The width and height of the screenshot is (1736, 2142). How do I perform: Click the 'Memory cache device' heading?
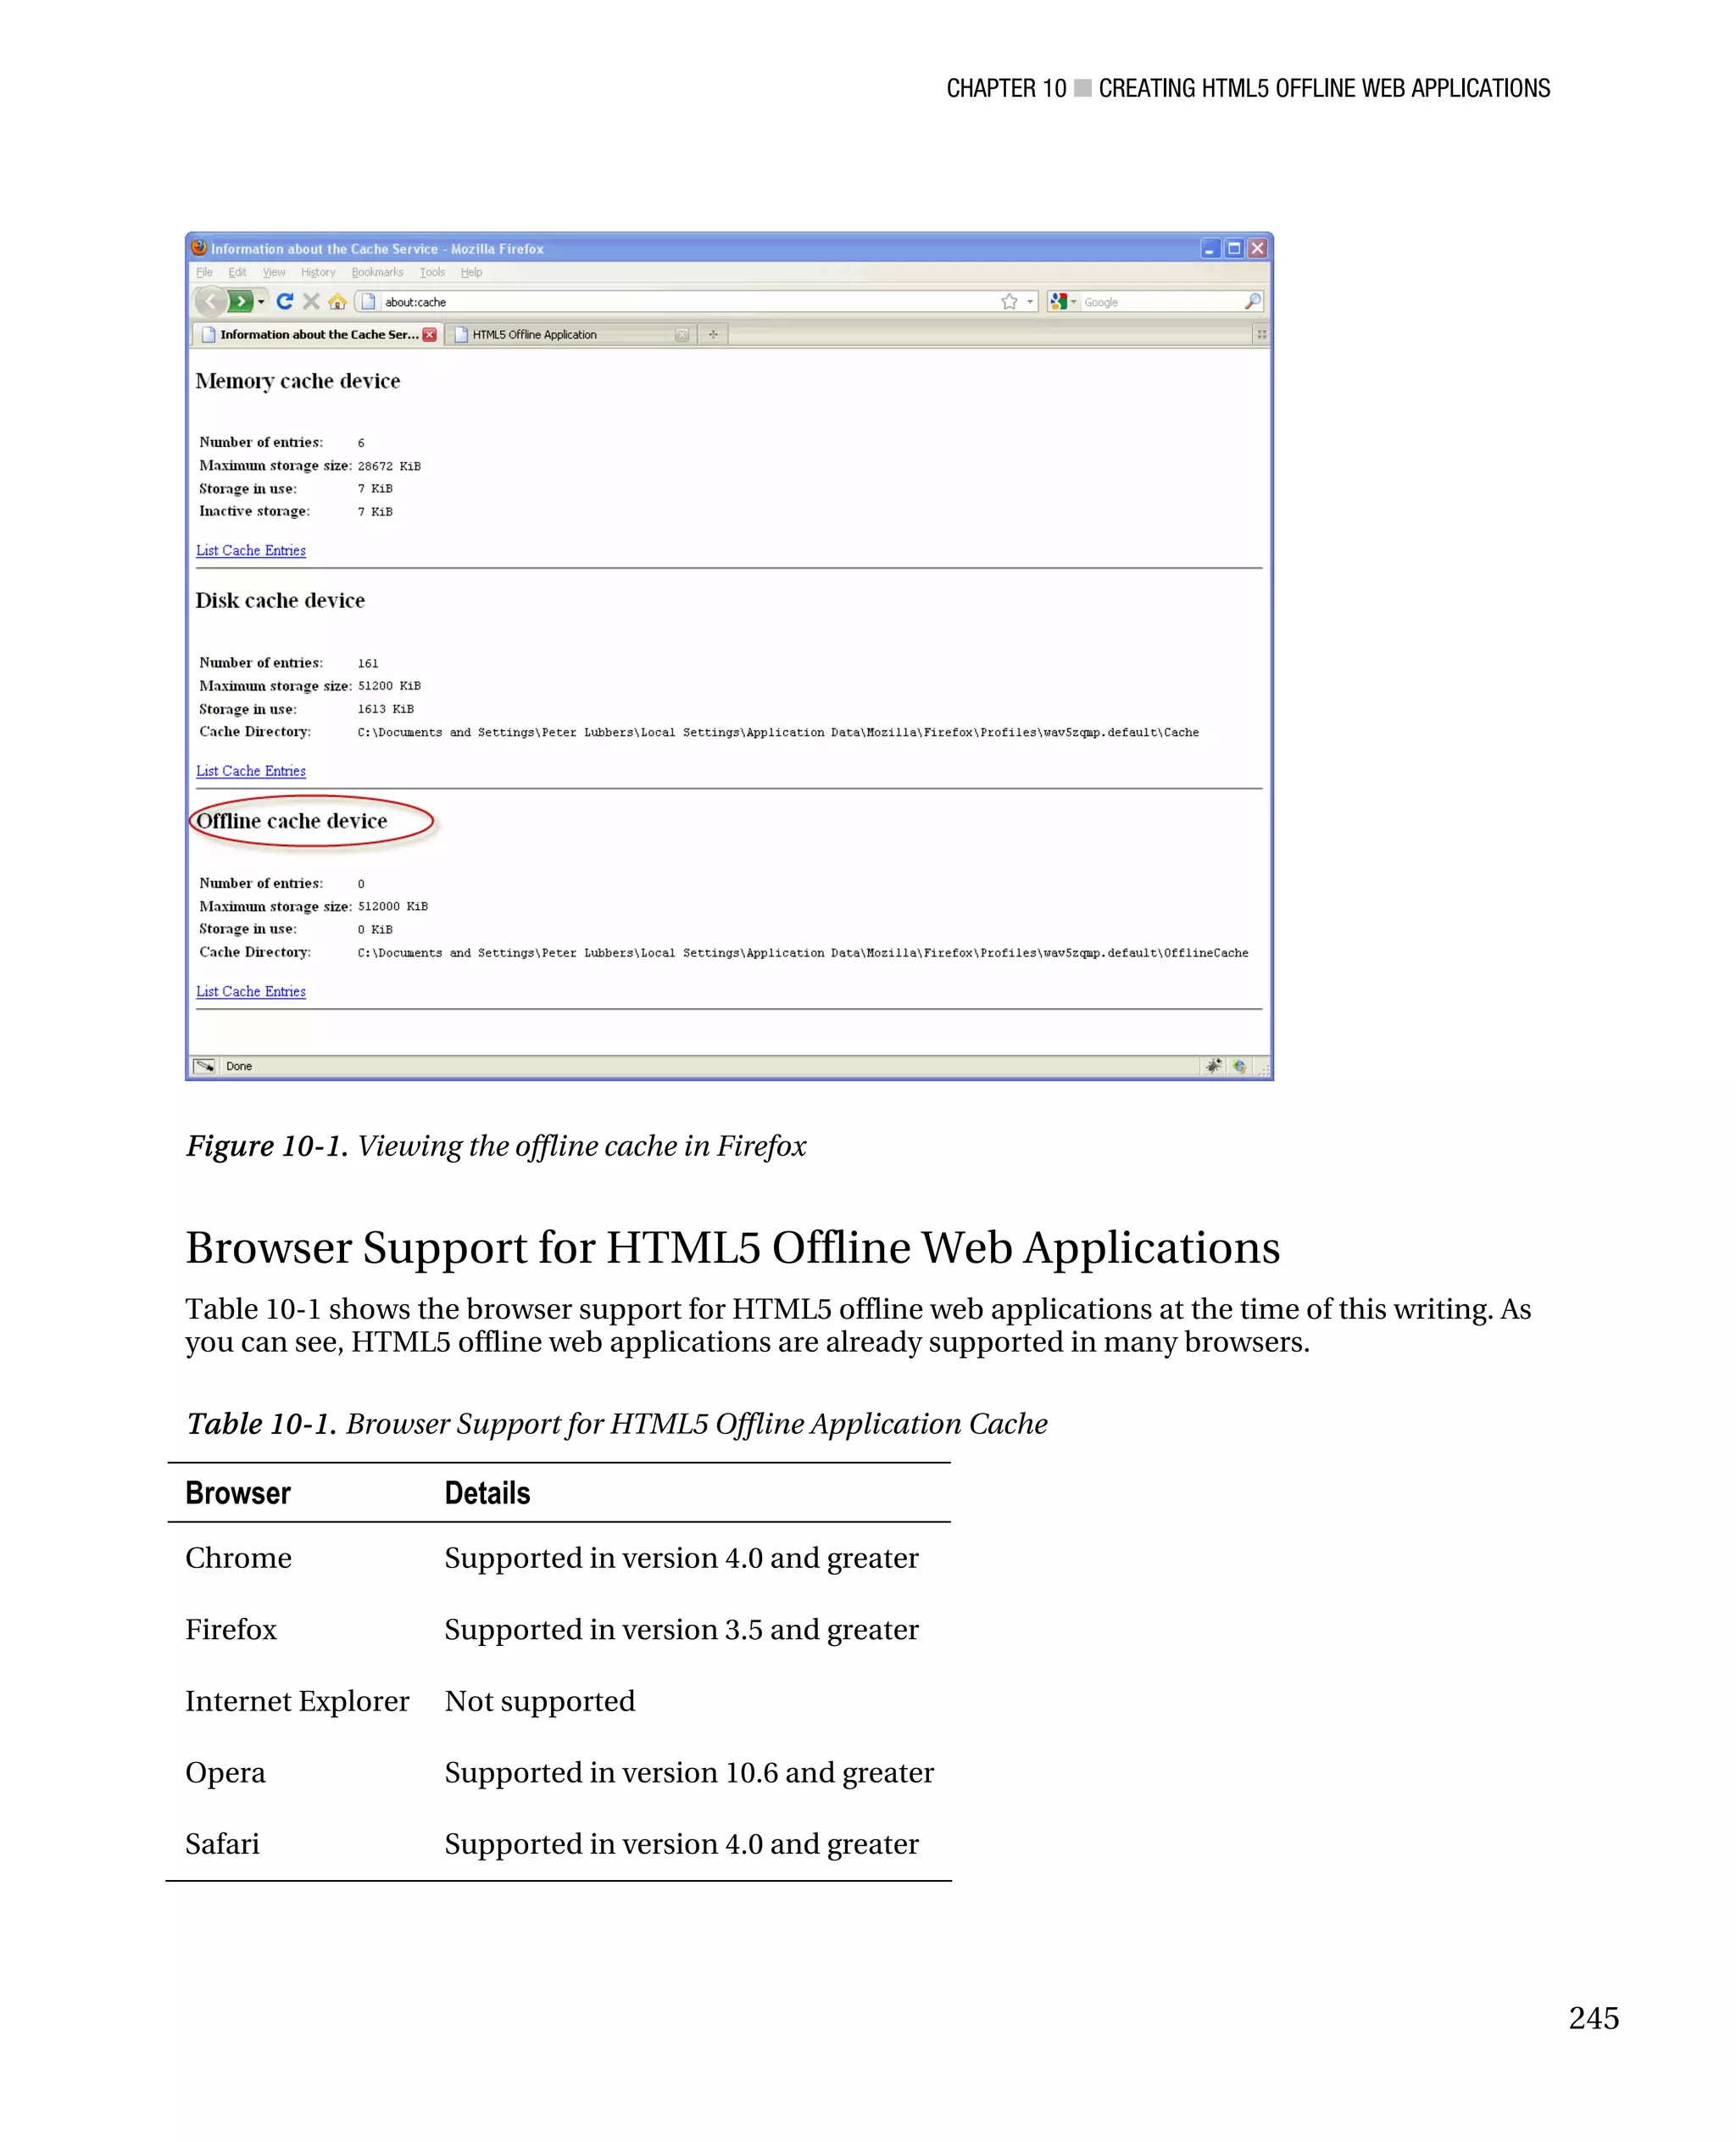point(298,382)
